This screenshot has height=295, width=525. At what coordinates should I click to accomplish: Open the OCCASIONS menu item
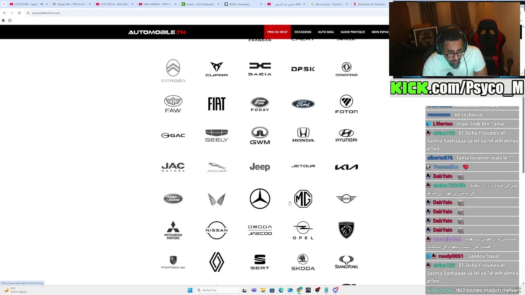click(x=303, y=32)
